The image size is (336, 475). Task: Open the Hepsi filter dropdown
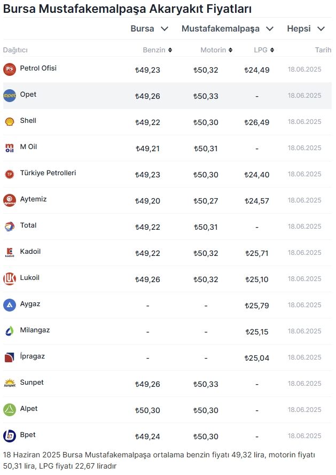(306, 29)
